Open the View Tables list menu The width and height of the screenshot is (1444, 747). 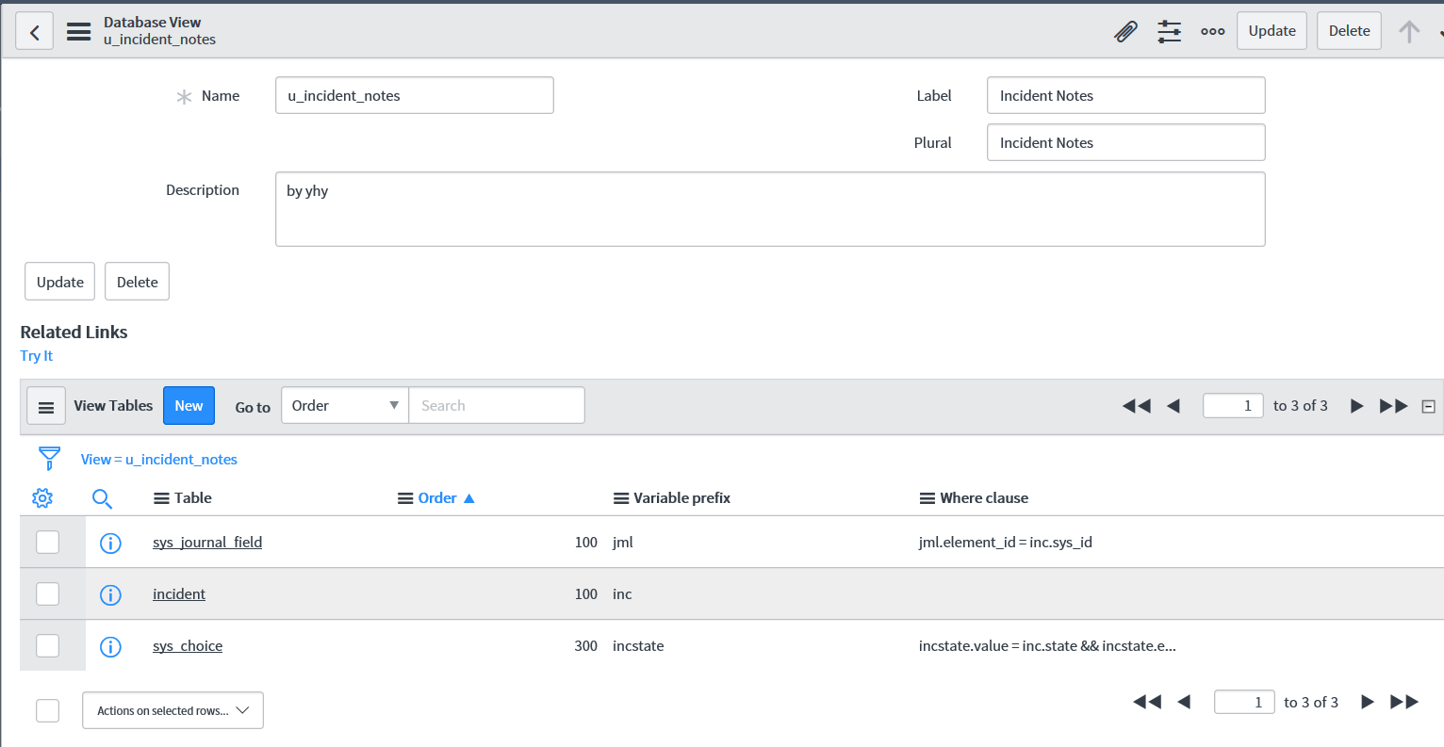(x=46, y=405)
